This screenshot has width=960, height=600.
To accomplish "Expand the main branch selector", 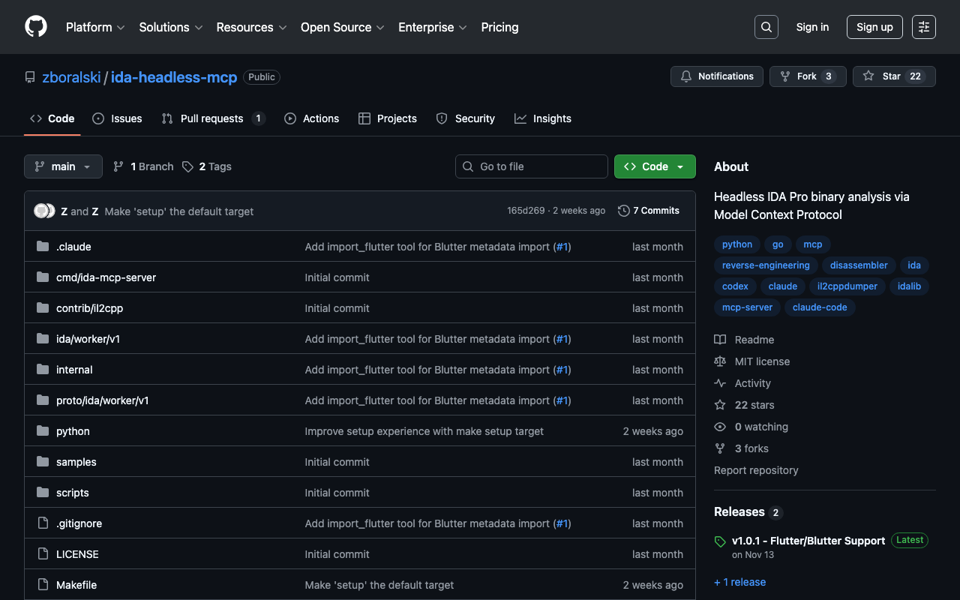I will click(x=63, y=166).
